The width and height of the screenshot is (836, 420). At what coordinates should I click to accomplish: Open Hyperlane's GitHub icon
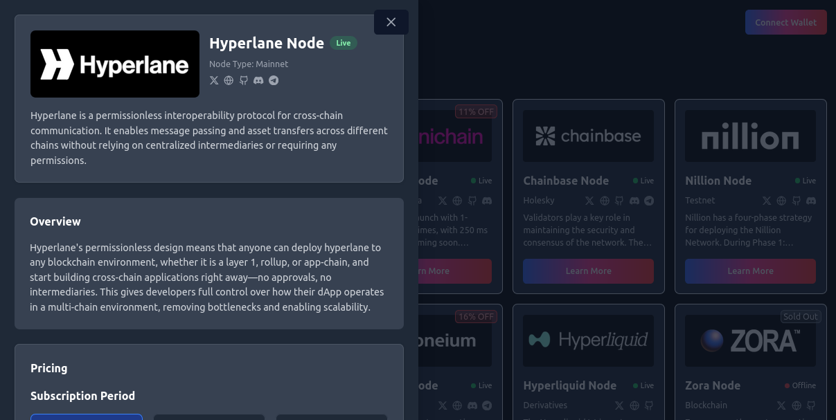coord(244,80)
